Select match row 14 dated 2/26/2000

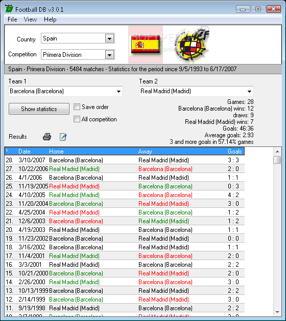click(125, 282)
